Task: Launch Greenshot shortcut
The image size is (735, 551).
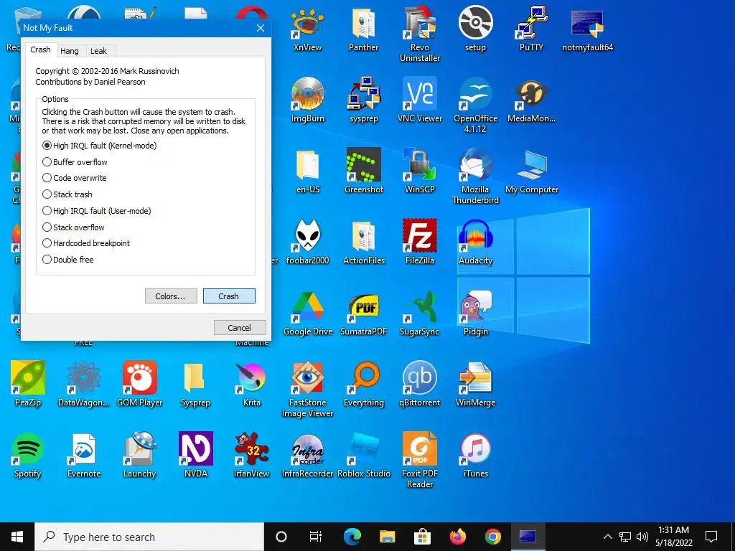Action: [x=364, y=171]
